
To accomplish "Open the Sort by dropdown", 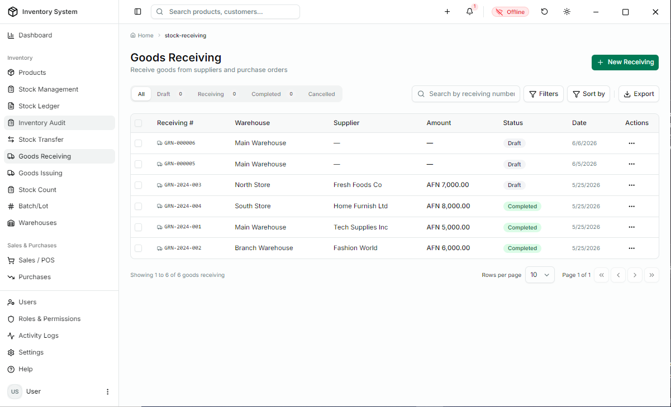I will click(589, 94).
